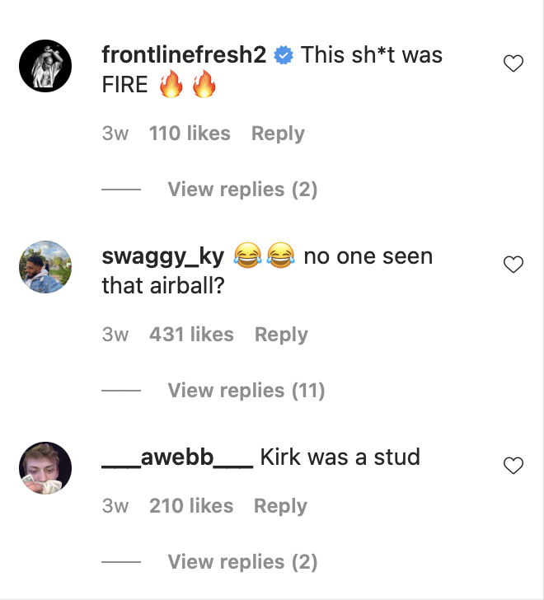Visit the swaggy_ky username link
Image resolution: width=544 pixels, height=600 pixels.
pos(162,256)
